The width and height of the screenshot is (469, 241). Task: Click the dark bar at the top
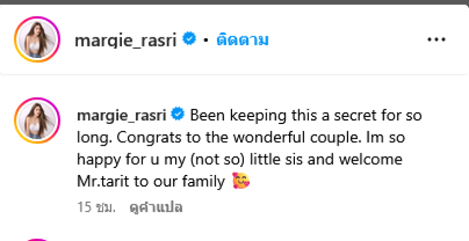pos(235,3)
